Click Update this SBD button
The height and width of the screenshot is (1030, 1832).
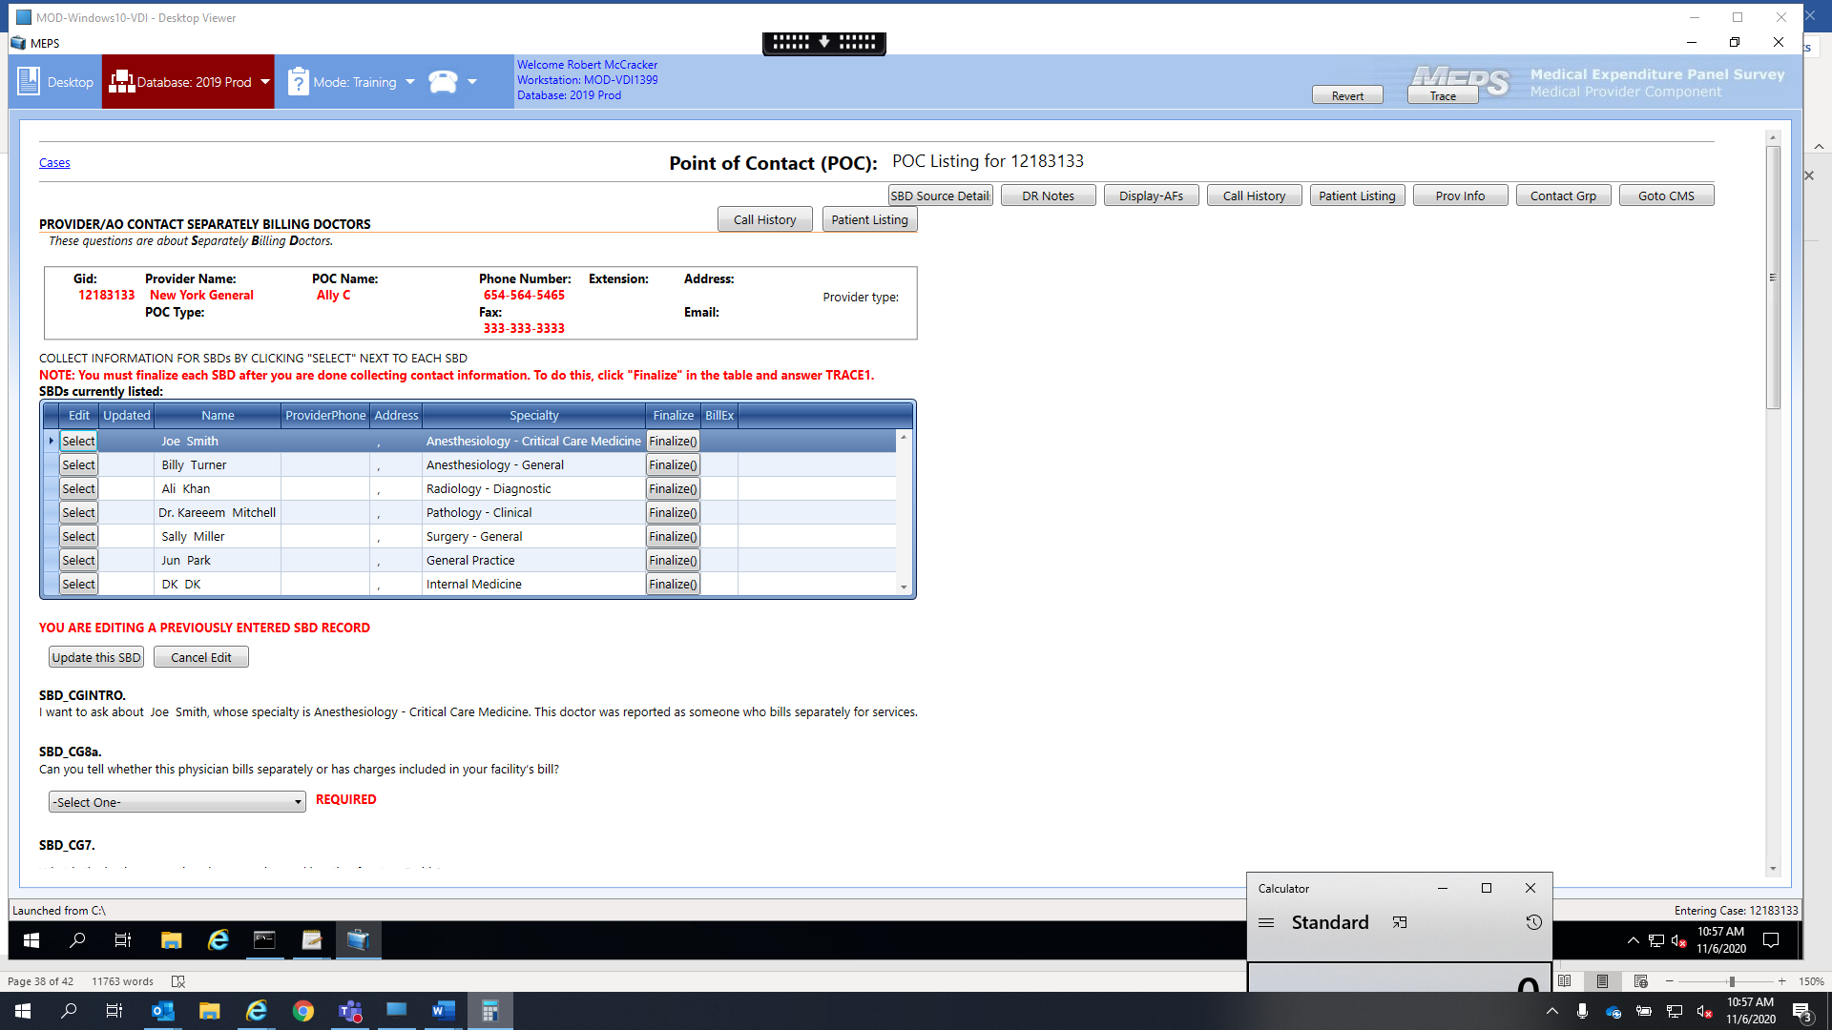[95, 657]
